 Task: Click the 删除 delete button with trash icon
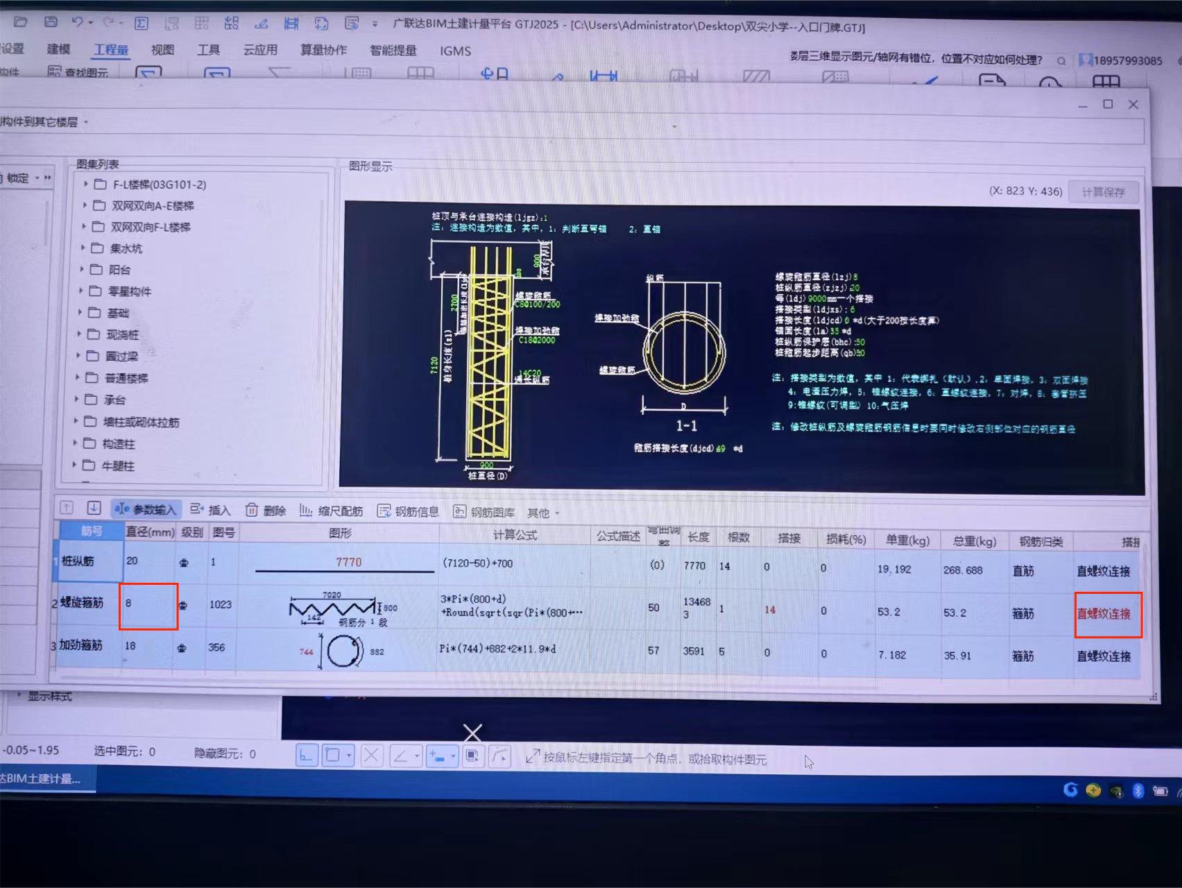[x=266, y=511]
